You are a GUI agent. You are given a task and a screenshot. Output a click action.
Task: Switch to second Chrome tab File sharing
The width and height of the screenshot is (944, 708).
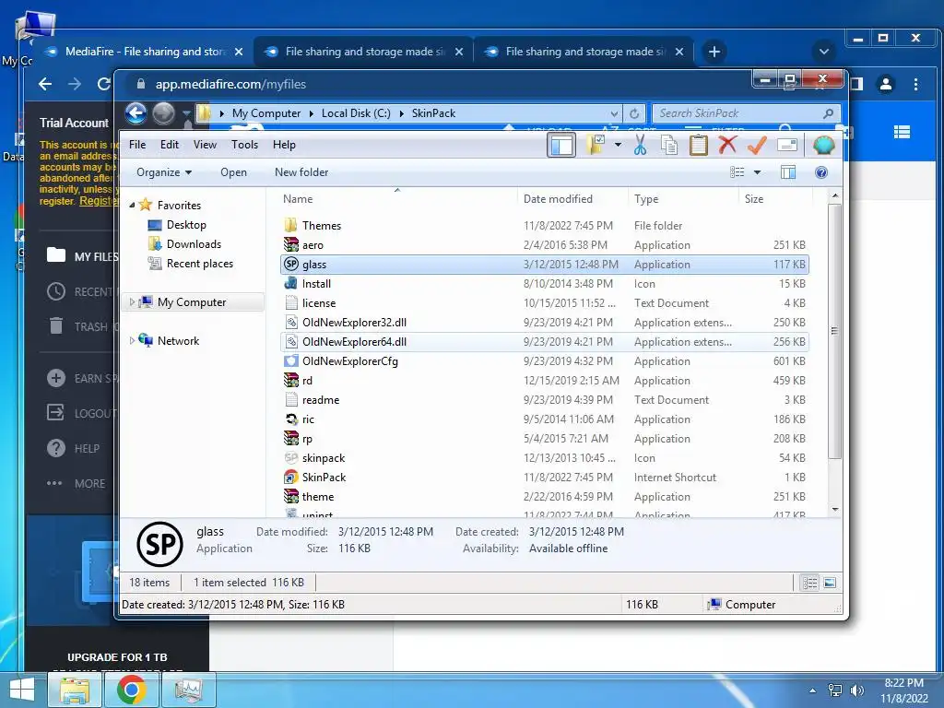pyautogui.click(x=363, y=52)
